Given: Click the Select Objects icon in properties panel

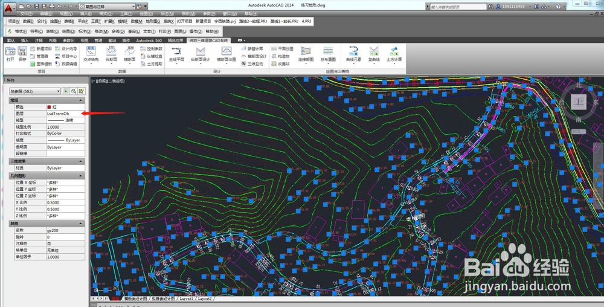Looking at the screenshot, I should pos(73,91).
